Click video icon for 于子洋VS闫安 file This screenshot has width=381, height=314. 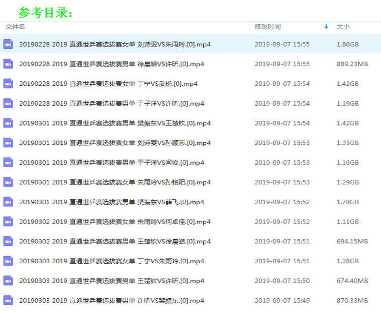[x=8, y=163]
